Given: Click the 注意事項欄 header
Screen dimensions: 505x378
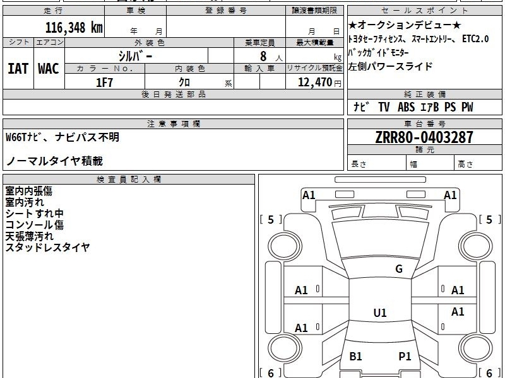Looking at the screenshot, I should point(173,124).
